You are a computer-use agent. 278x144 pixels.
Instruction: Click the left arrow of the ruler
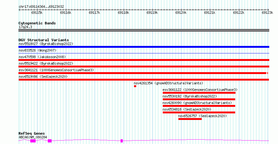pos(19,10)
